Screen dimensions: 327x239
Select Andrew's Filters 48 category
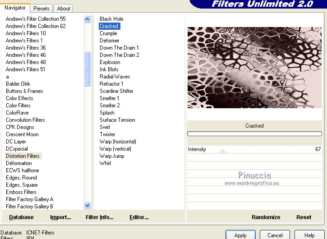26,62
